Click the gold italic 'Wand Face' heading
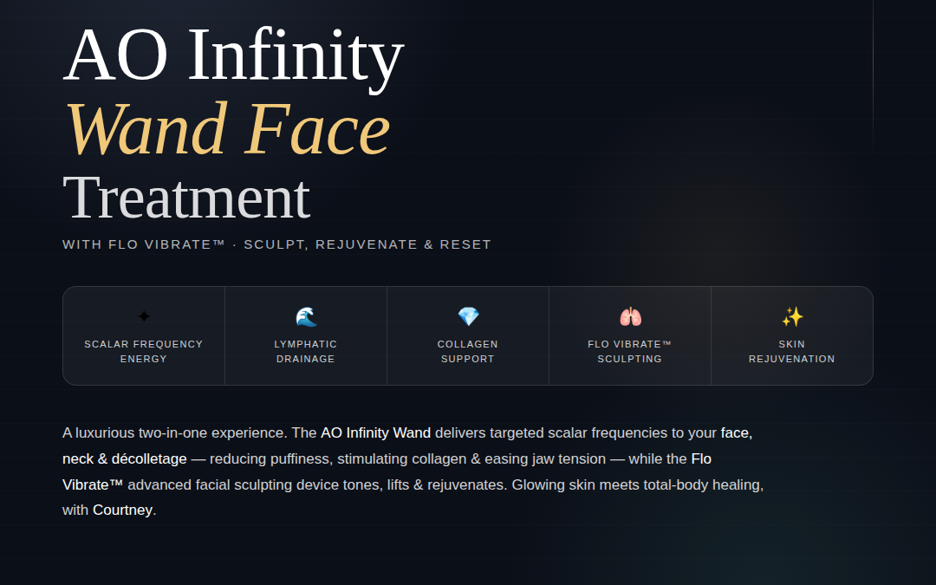The image size is (936, 585). tap(227, 129)
